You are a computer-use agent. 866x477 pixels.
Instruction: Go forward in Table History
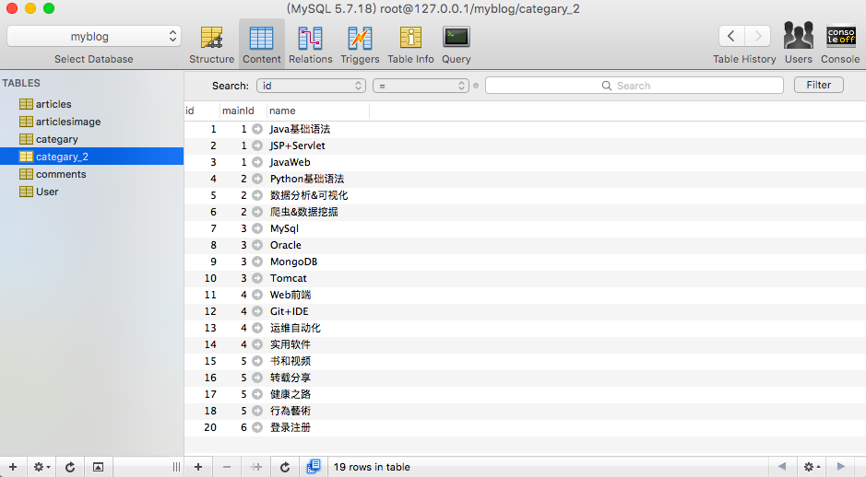(758, 37)
